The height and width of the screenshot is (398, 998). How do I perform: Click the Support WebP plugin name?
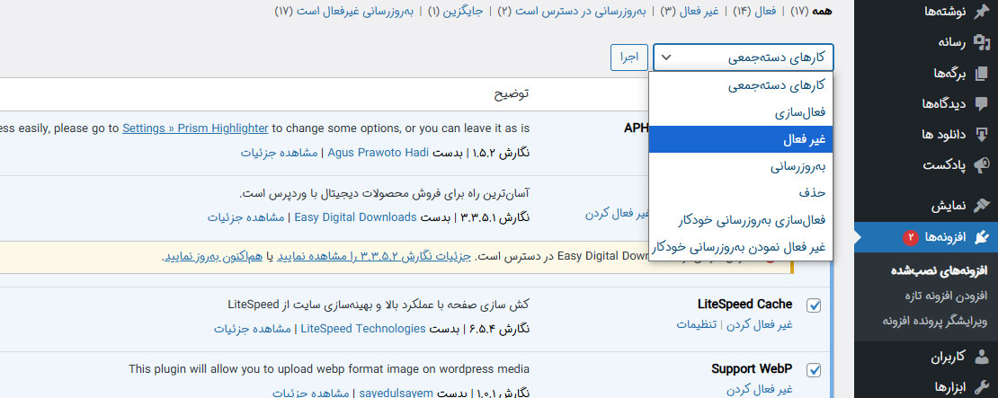(x=752, y=368)
